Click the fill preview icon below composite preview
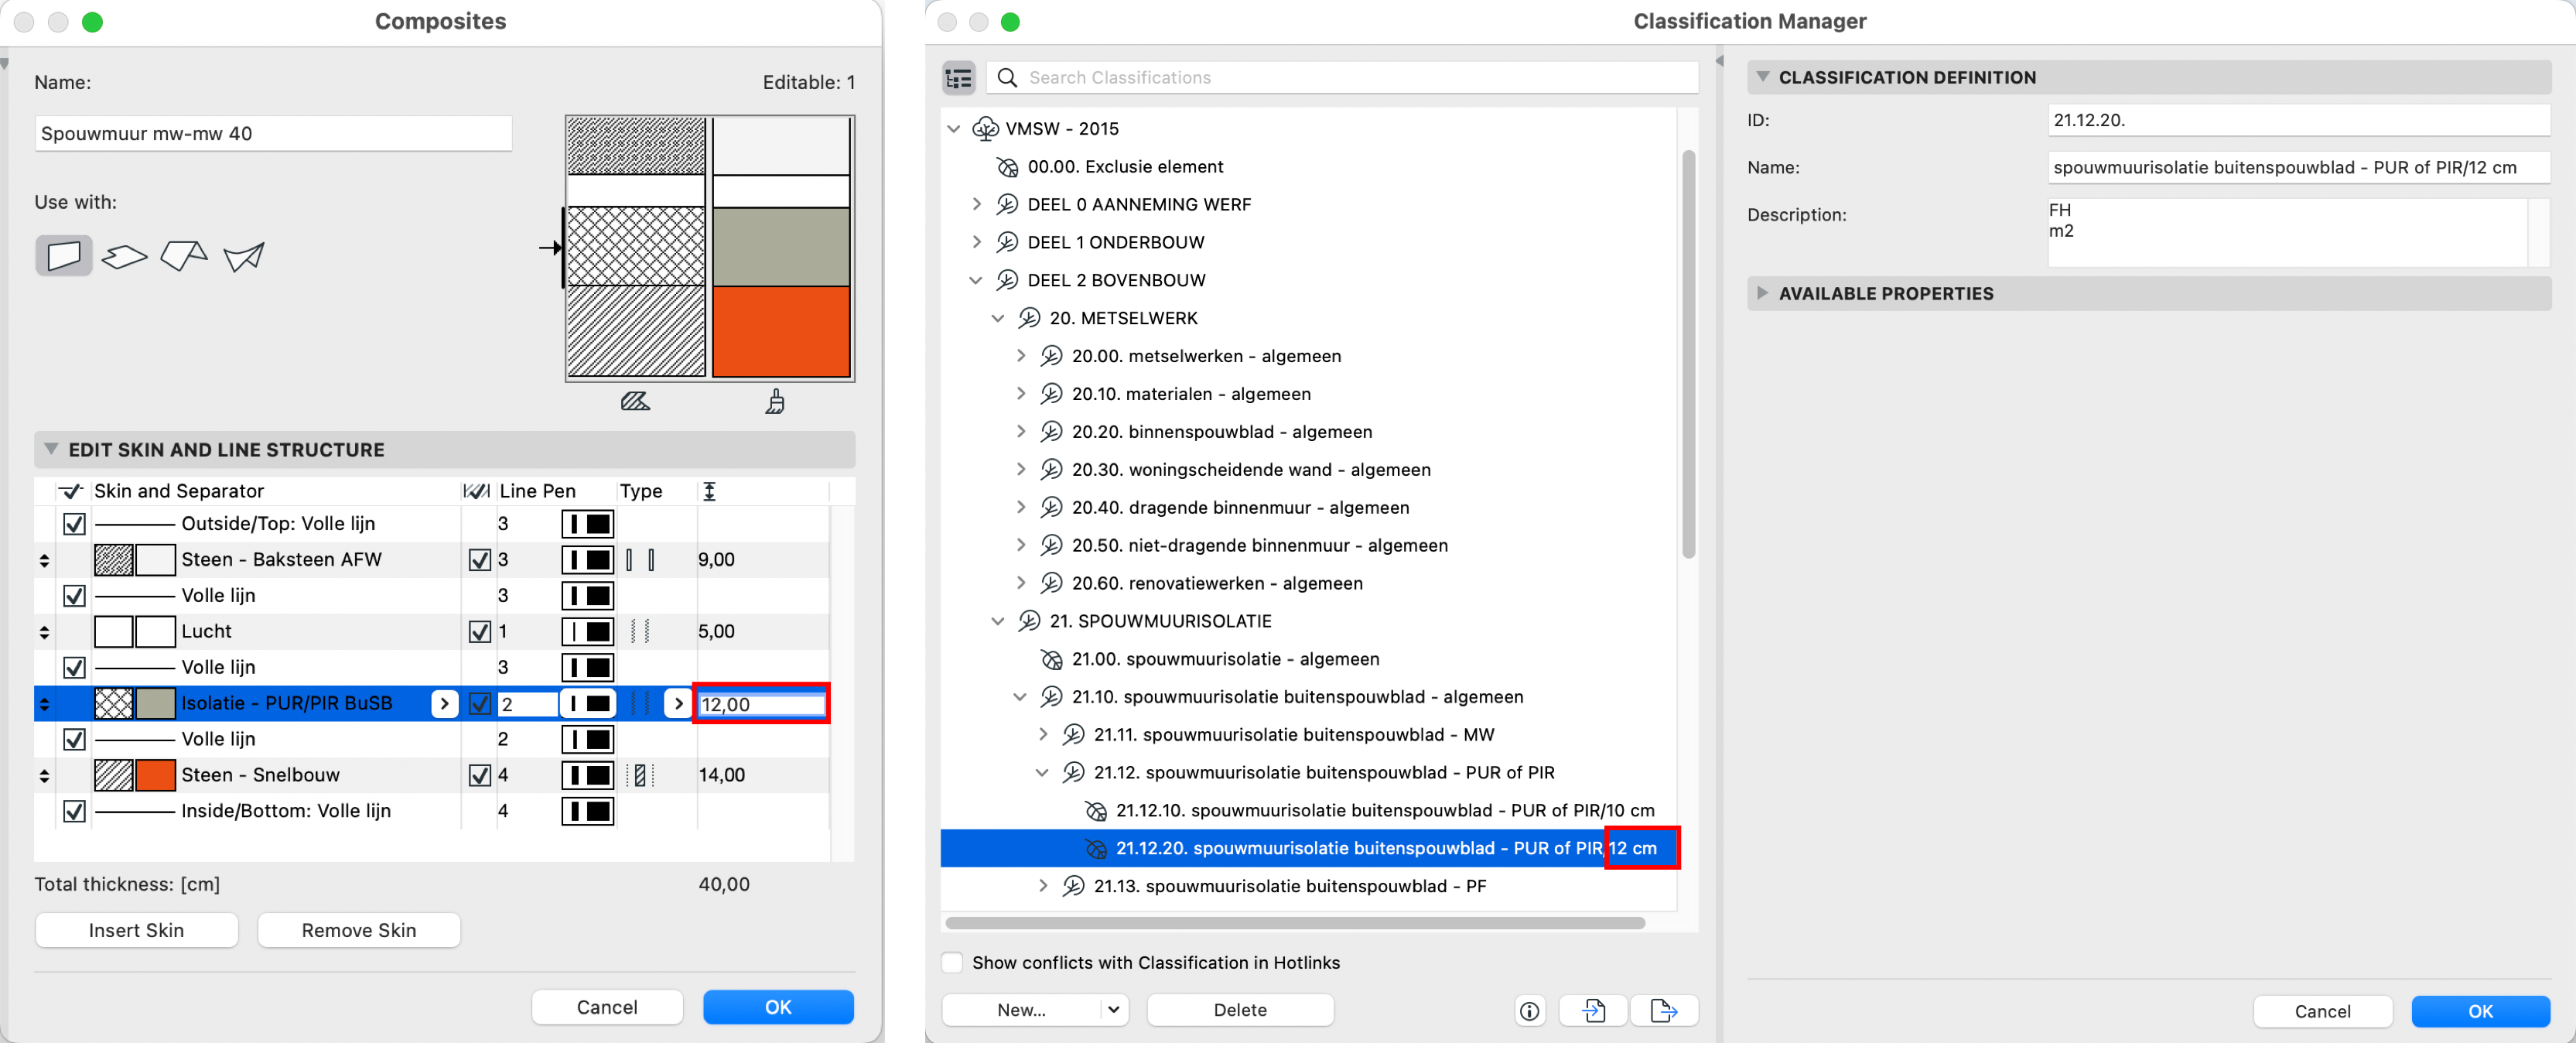 pyautogui.click(x=635, y=402)
